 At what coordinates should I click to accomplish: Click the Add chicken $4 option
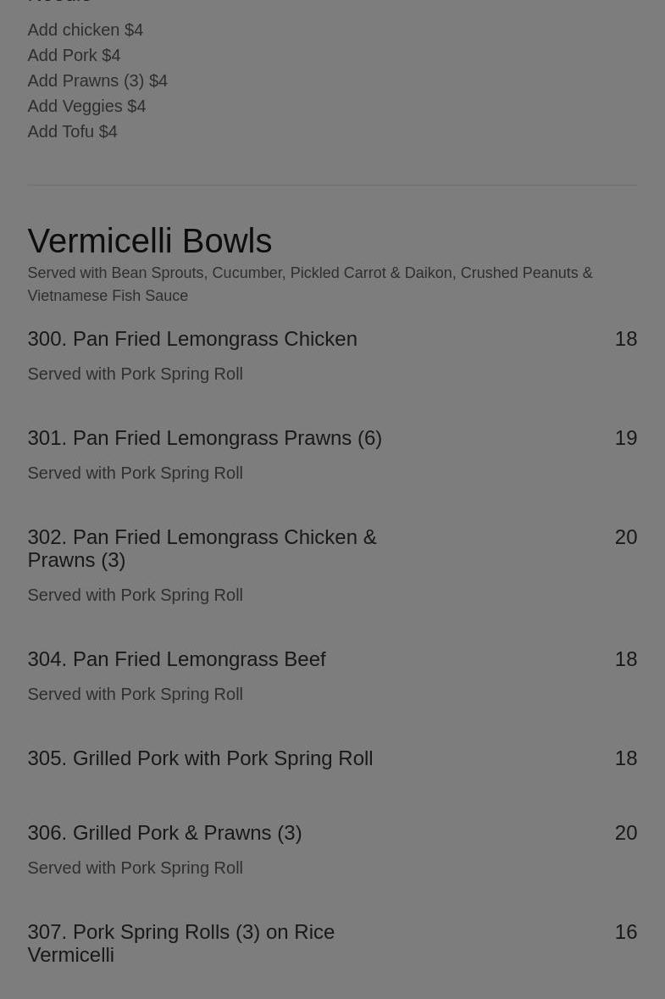click(x=85, y=30)
